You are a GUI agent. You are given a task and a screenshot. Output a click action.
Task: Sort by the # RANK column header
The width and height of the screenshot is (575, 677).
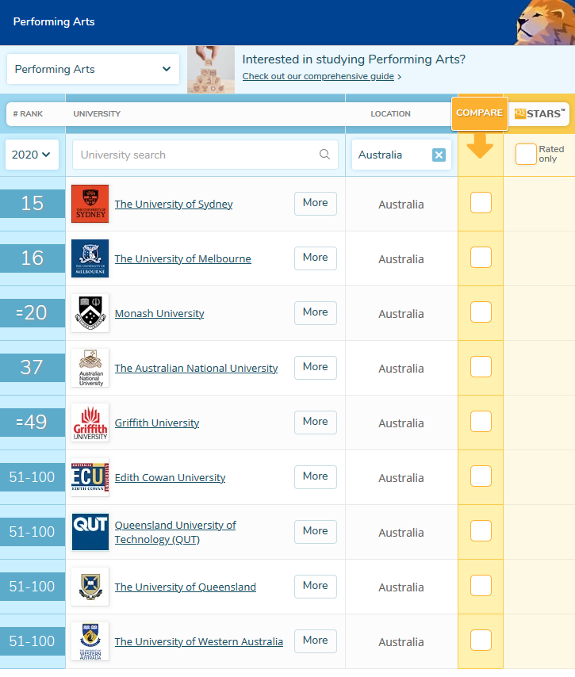click(x=28, y=114)
